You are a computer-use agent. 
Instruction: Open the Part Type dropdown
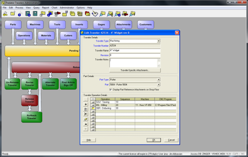(x=158, y=80)
